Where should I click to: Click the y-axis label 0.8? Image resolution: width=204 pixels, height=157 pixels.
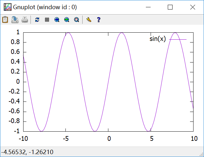click(15, 42)
